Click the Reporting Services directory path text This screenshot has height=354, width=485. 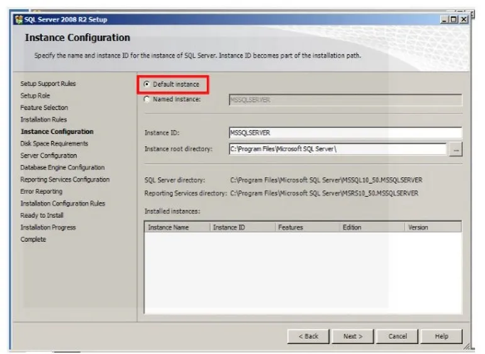(324, 193)
